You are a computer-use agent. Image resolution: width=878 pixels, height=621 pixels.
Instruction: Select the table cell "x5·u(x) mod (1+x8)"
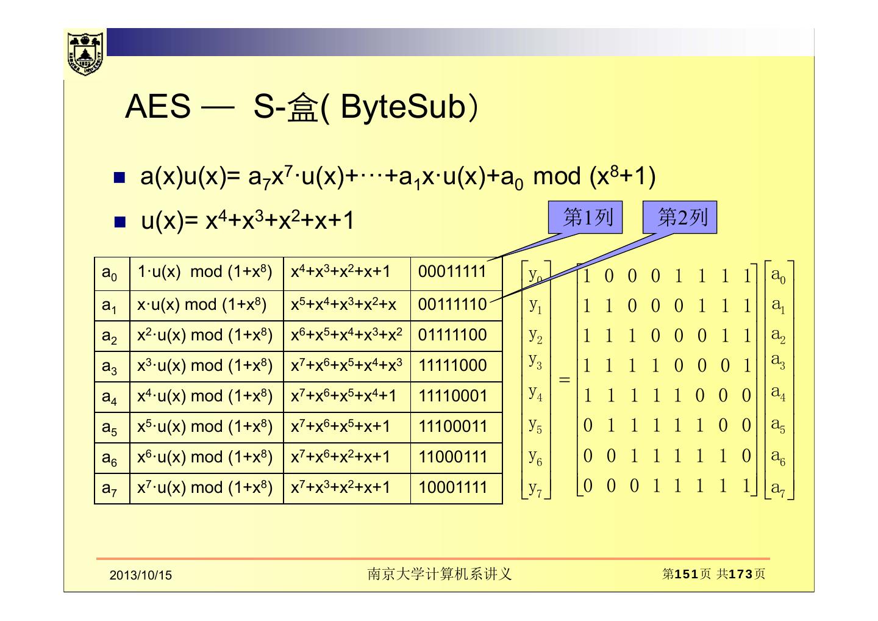[207, 428]
